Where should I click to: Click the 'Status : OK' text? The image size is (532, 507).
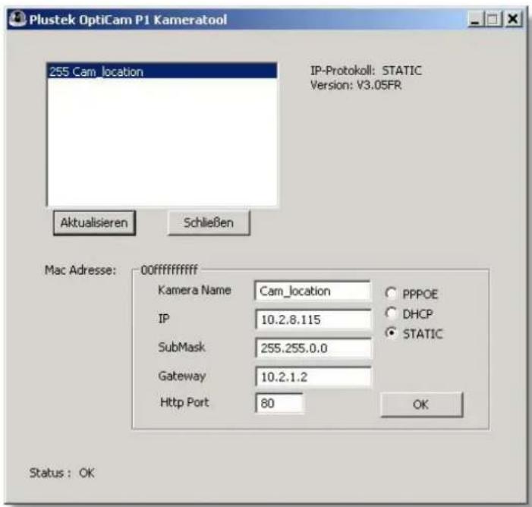click(x=61, y=473)
